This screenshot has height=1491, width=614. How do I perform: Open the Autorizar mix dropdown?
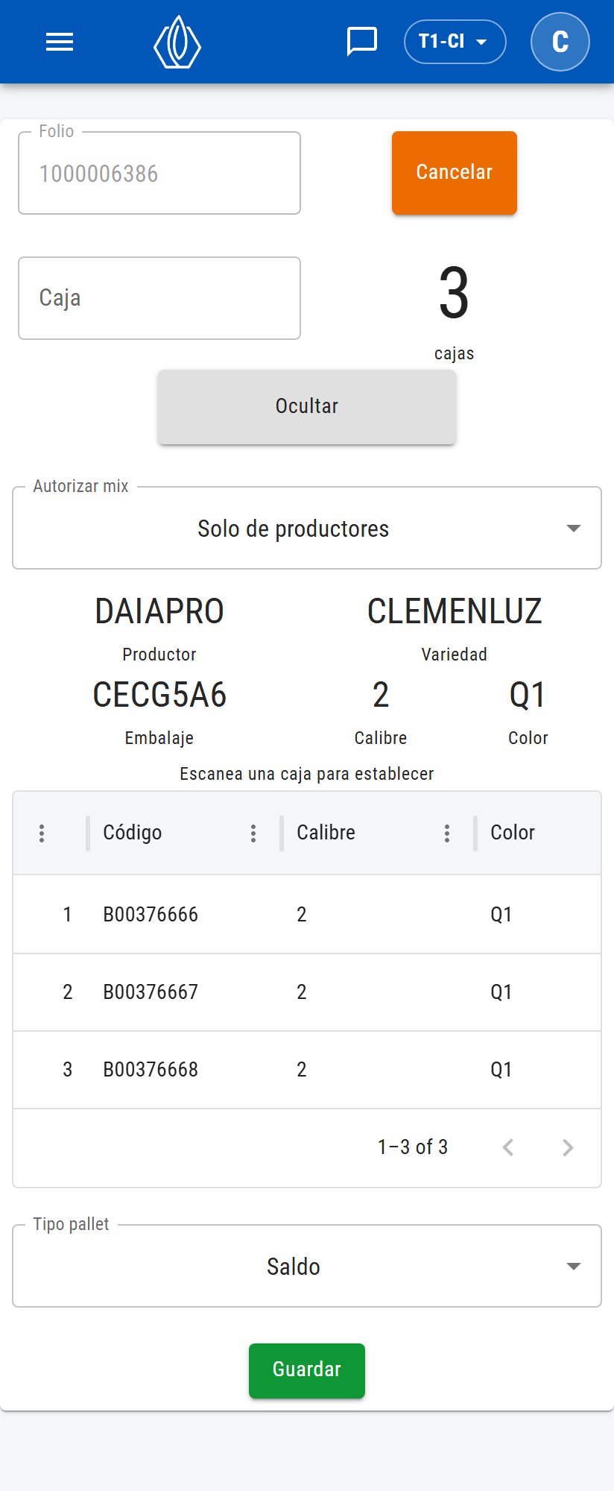(x=307, y=529)
